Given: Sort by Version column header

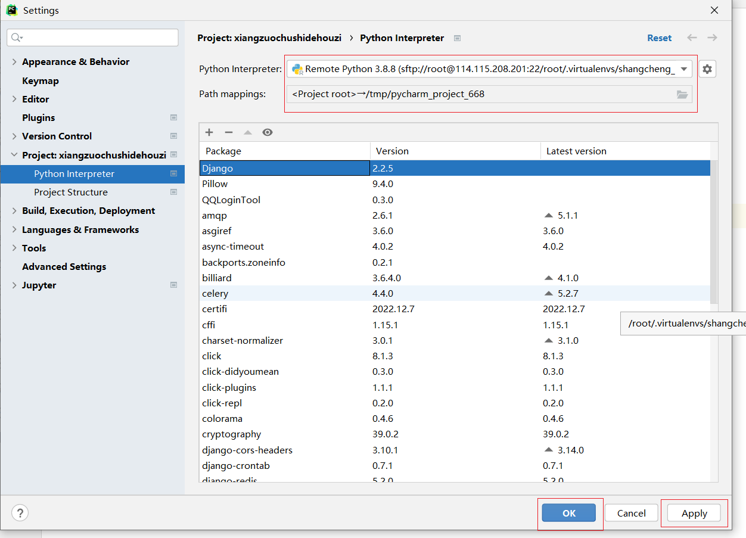Looking at the screenshot, I should pos(455,151).
